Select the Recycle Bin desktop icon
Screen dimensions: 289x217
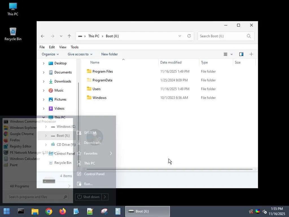(13, 34)
